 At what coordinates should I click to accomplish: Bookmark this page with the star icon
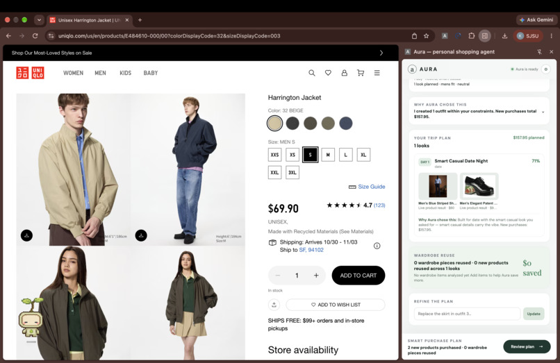point(426,35)
